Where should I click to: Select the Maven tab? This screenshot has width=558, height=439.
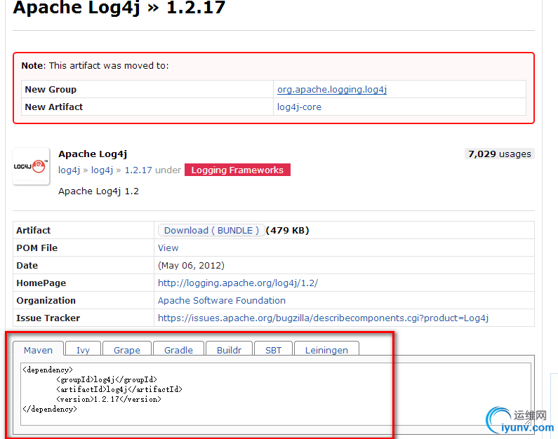[x=38, y=350]
